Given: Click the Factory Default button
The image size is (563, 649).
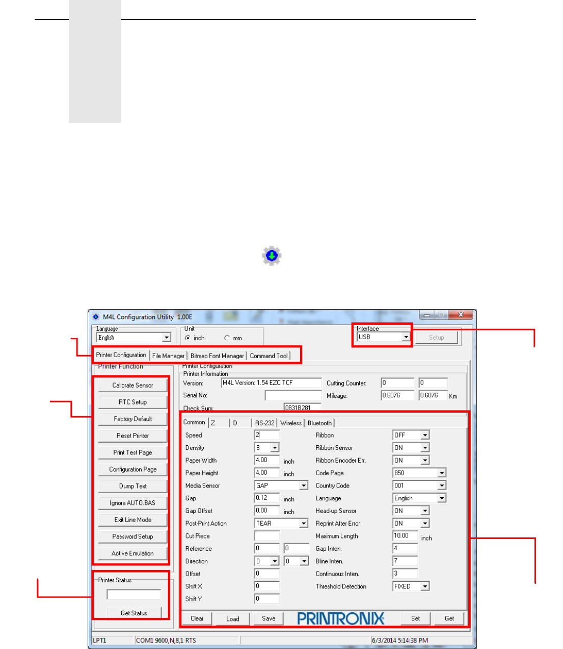Looking at the screenshot, I should (x=132, y=419).
